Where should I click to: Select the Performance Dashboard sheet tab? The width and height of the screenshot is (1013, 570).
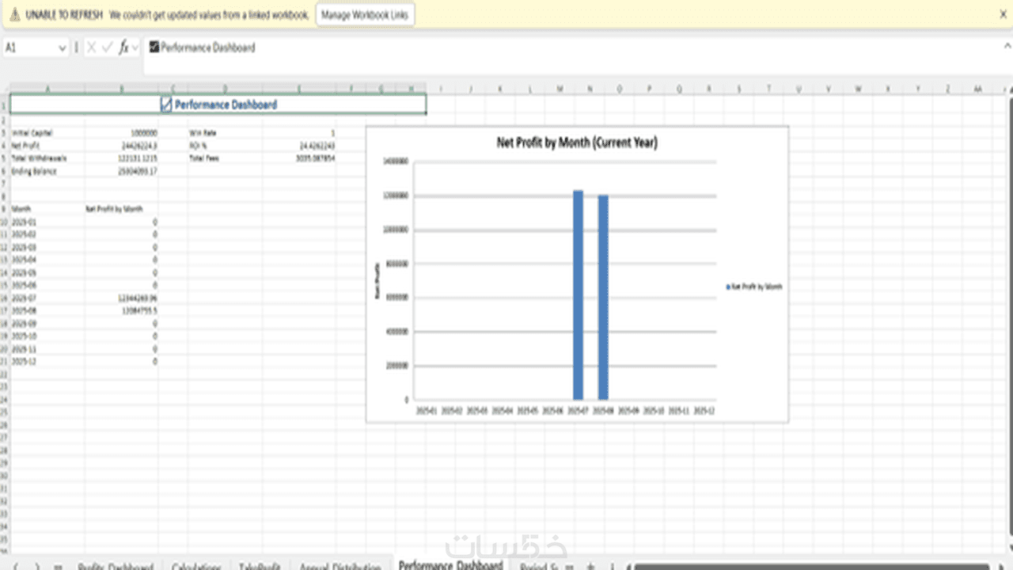[x=450, y=564]
